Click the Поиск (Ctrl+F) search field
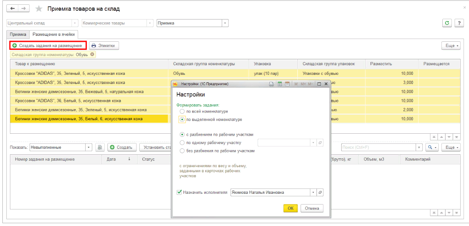 click(378, 147)
